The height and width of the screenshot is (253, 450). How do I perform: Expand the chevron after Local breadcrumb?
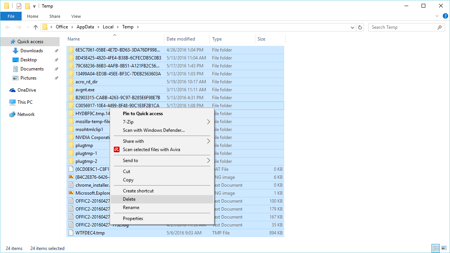(118, 27)
